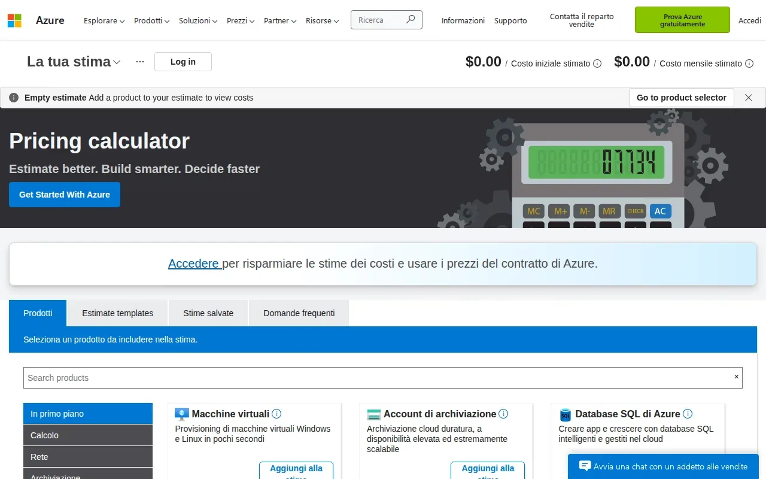Open the Stime salvate tab
Image resolution: width=766 pixels, height=479 pixels.
[208, 313]
